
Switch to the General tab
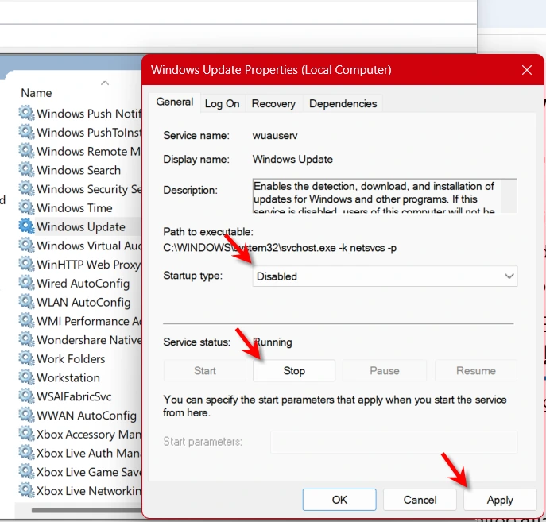pos(175,102)
